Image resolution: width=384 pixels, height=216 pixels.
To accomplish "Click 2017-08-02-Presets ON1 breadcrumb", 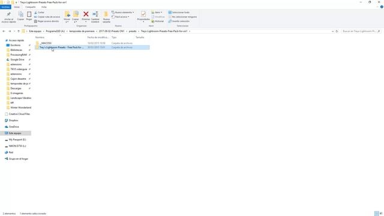I will coord(112,31).
